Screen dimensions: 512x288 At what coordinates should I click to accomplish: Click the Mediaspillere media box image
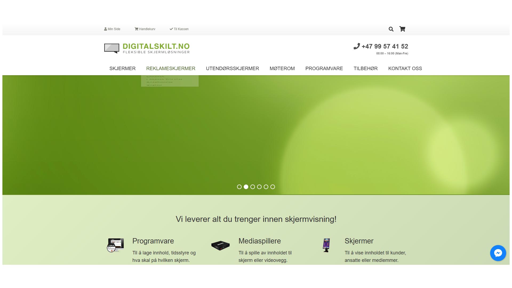(x=220, y=245)
